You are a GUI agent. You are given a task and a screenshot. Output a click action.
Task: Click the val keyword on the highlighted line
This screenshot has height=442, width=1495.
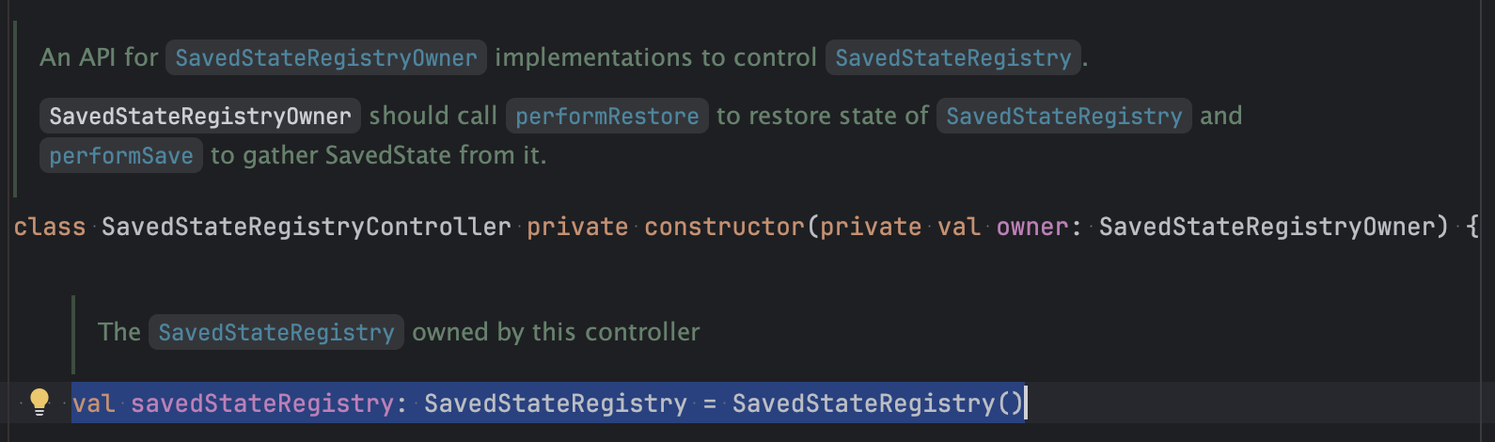pos(94,403)
